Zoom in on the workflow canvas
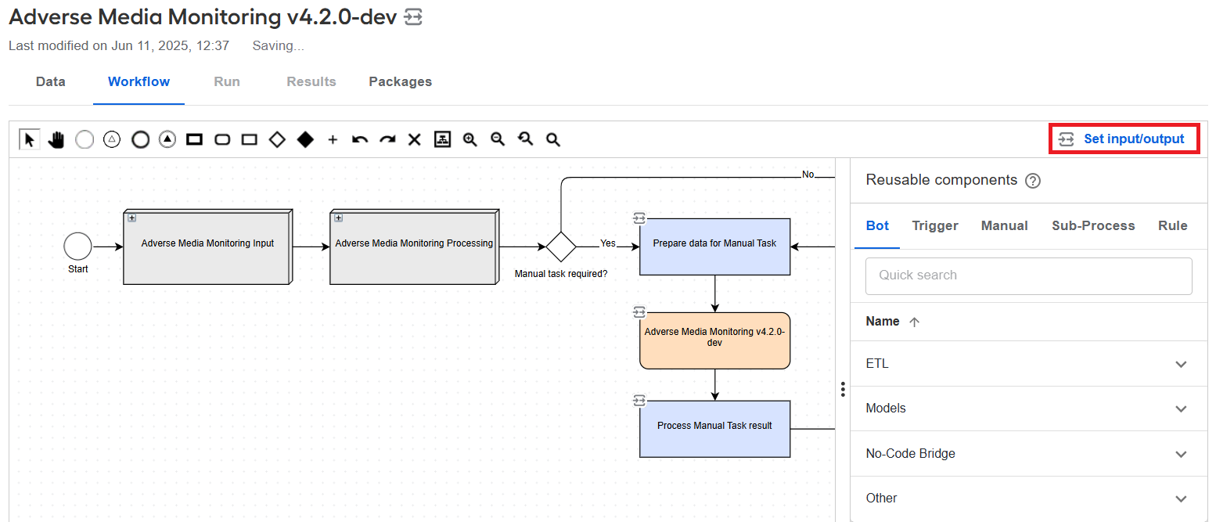 (x=469, y=139)
